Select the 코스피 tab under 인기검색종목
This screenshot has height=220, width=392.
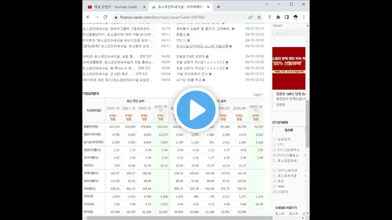pyautogui.click(x=289, y=130)
